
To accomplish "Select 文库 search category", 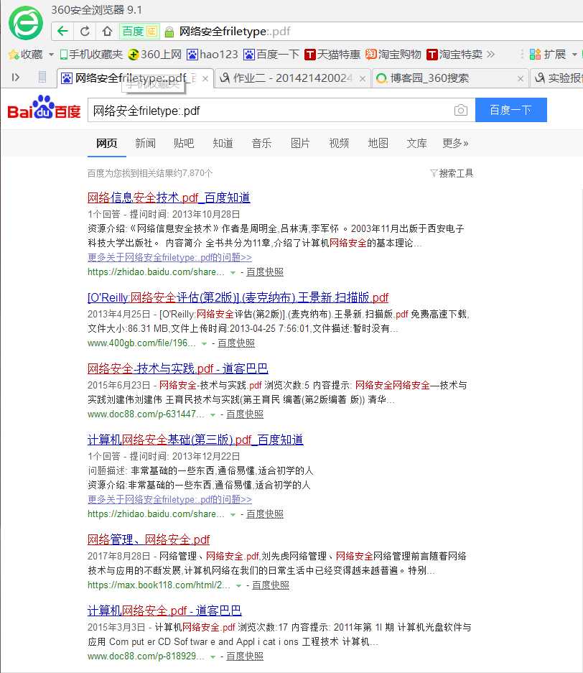I will tap(416, 144).
